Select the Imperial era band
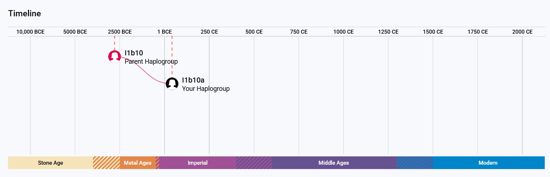Screen dimensions: 550x177 click(198, 163)
